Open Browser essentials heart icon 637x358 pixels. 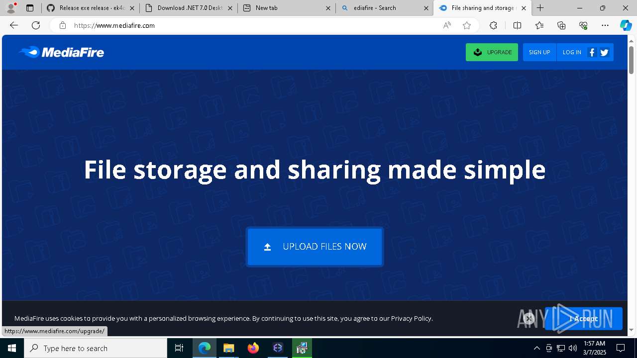[x=583, y=25]
